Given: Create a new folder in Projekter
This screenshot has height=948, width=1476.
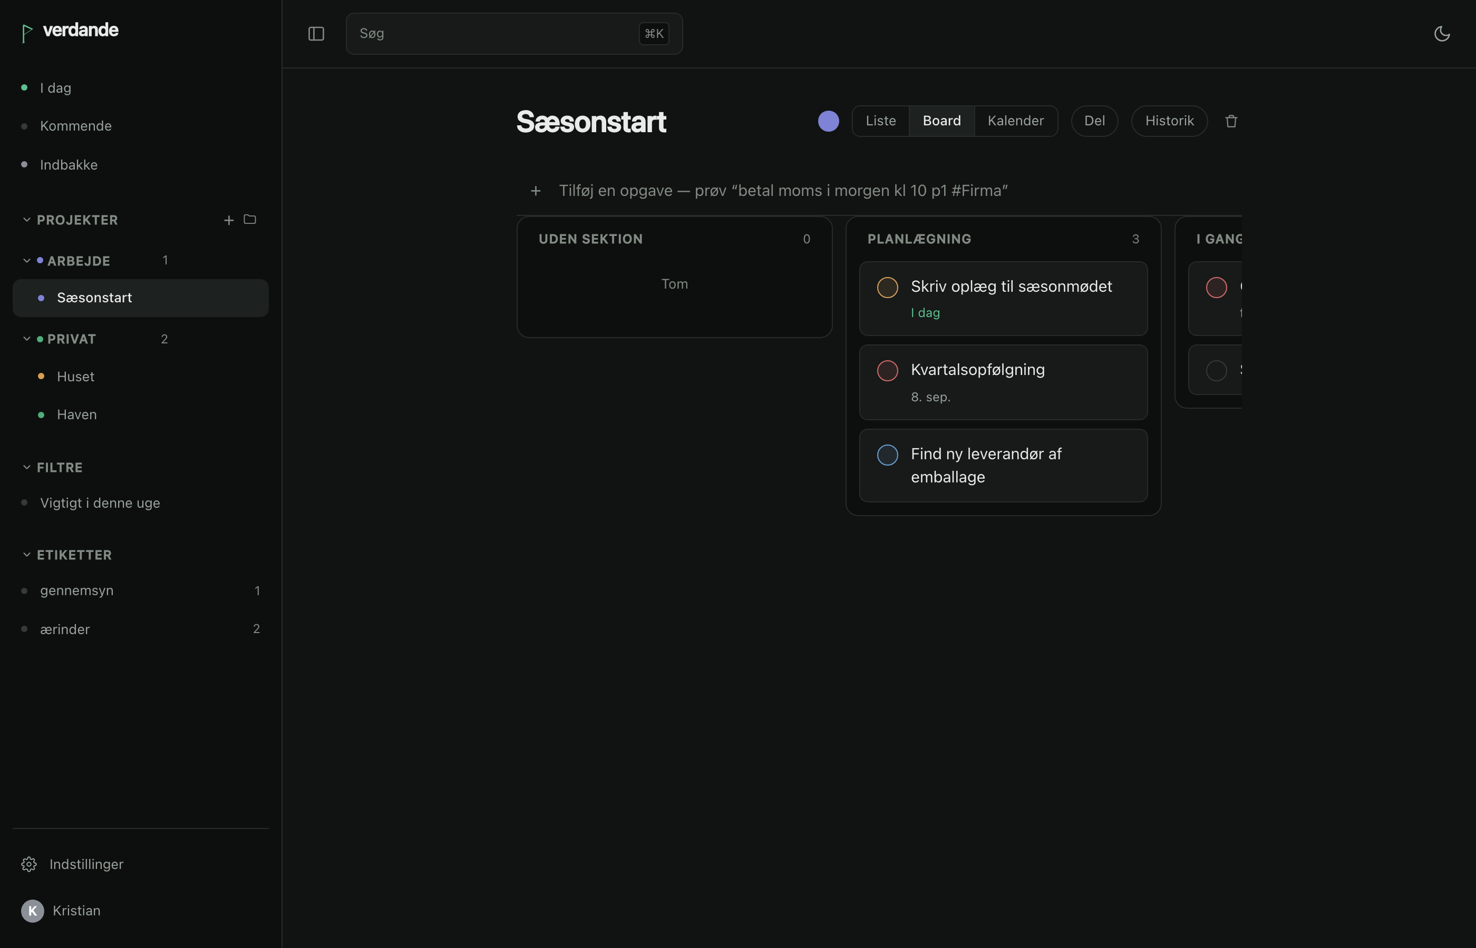Looking at the screenshot, I should pyautogui.click(x=249, y=219).
